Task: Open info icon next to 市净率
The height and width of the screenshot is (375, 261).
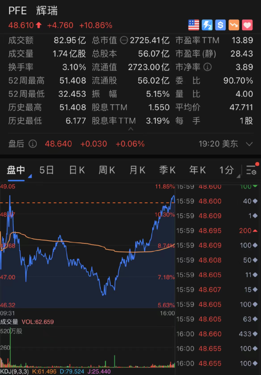Action: click(x=207, y=67)
